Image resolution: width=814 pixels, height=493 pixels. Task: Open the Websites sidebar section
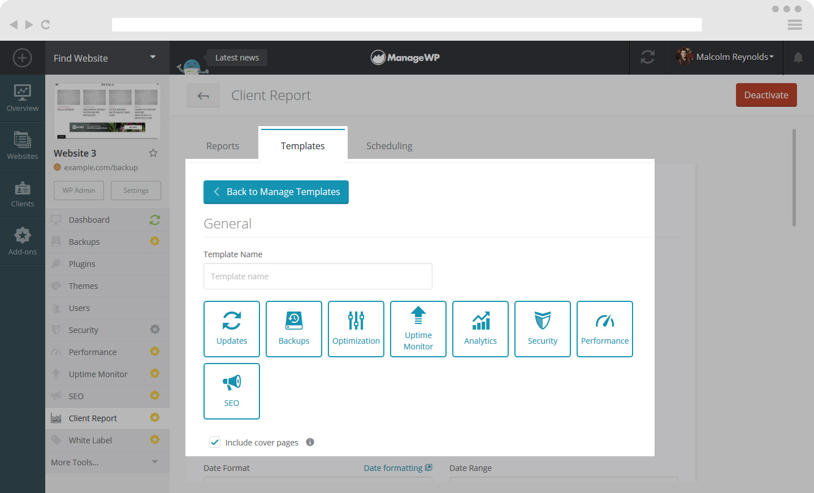pos(23,146)
